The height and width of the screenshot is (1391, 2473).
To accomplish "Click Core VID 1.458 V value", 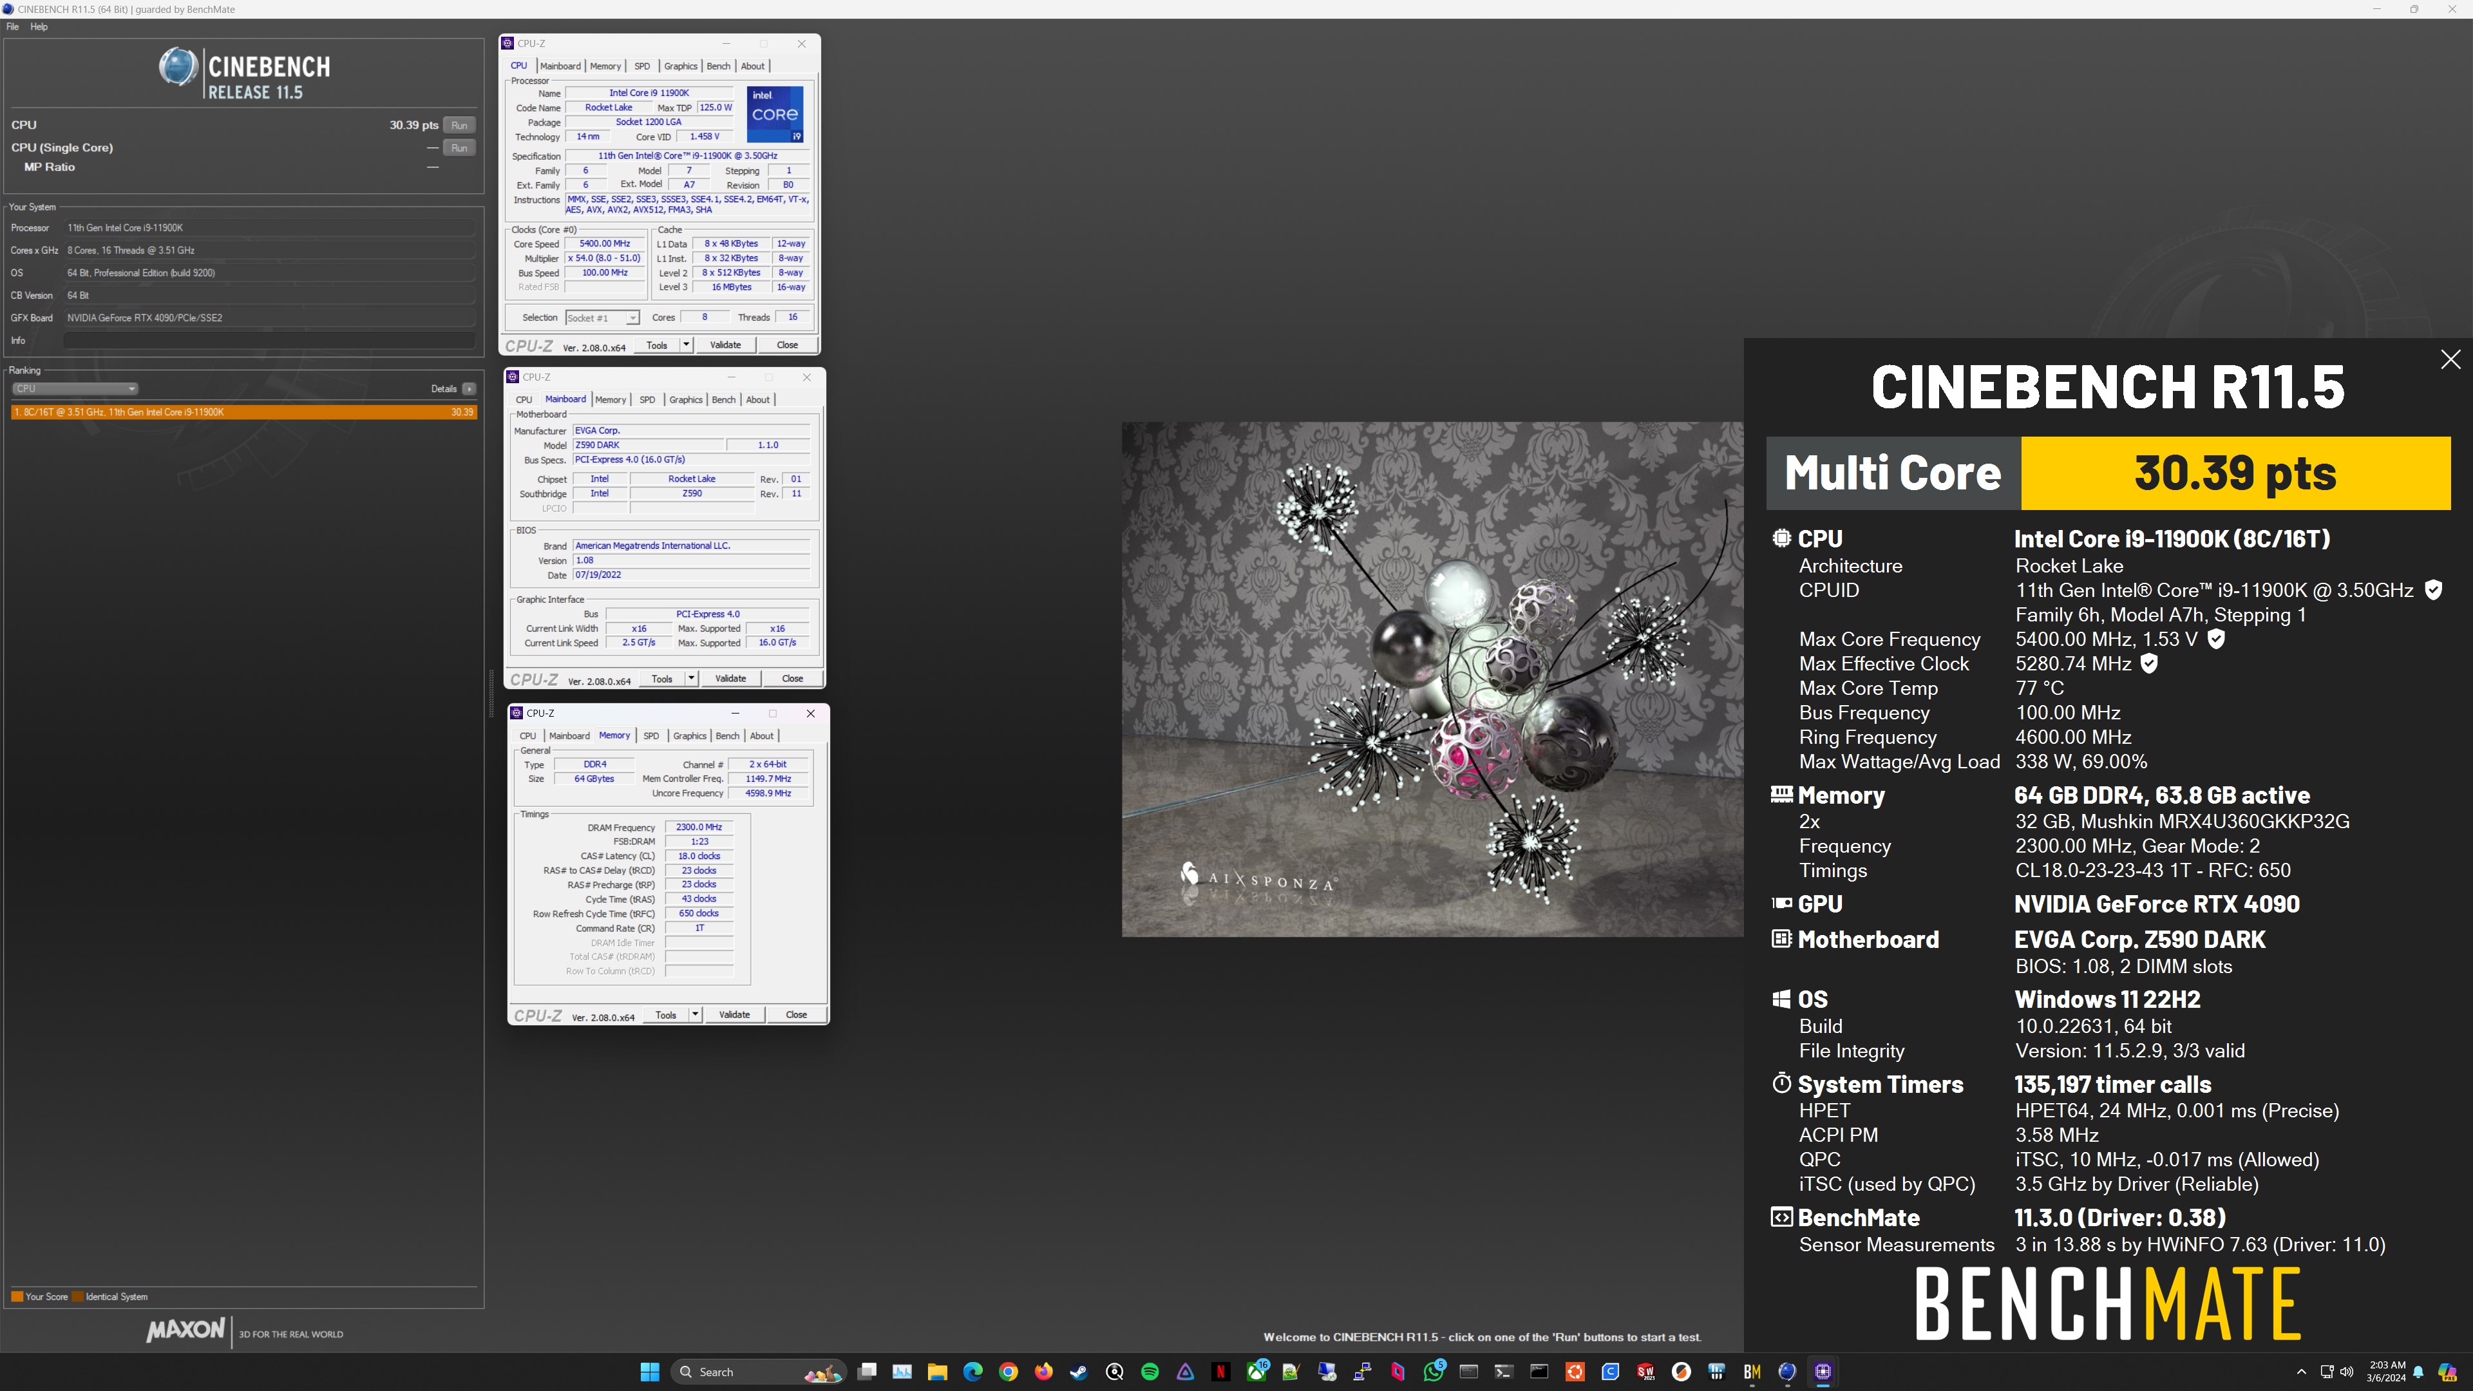I will click(x=705, y=137).
